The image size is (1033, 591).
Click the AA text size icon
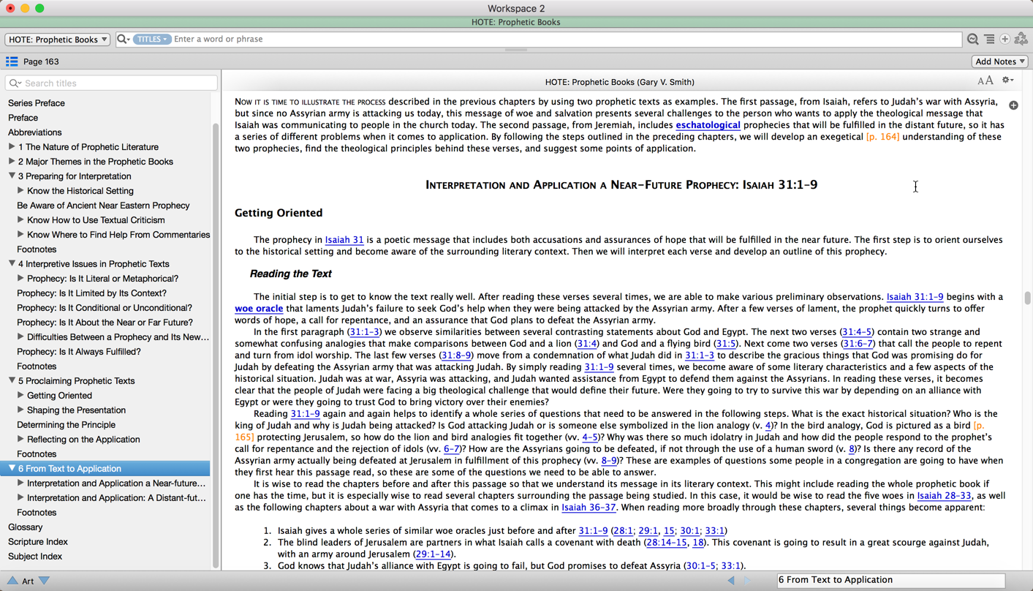click(x=985, y=81)
